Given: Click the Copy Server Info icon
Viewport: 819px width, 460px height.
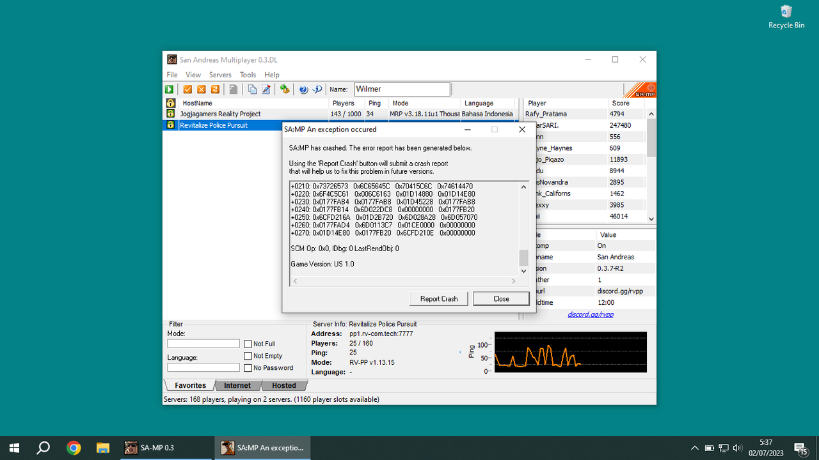Looking at the screenshot, I should 253,89.
